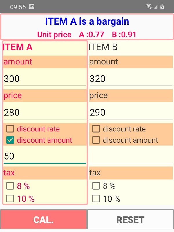Uncheck discount amount for ITEM A
This screenshot has height=232, width=174.
10,140
